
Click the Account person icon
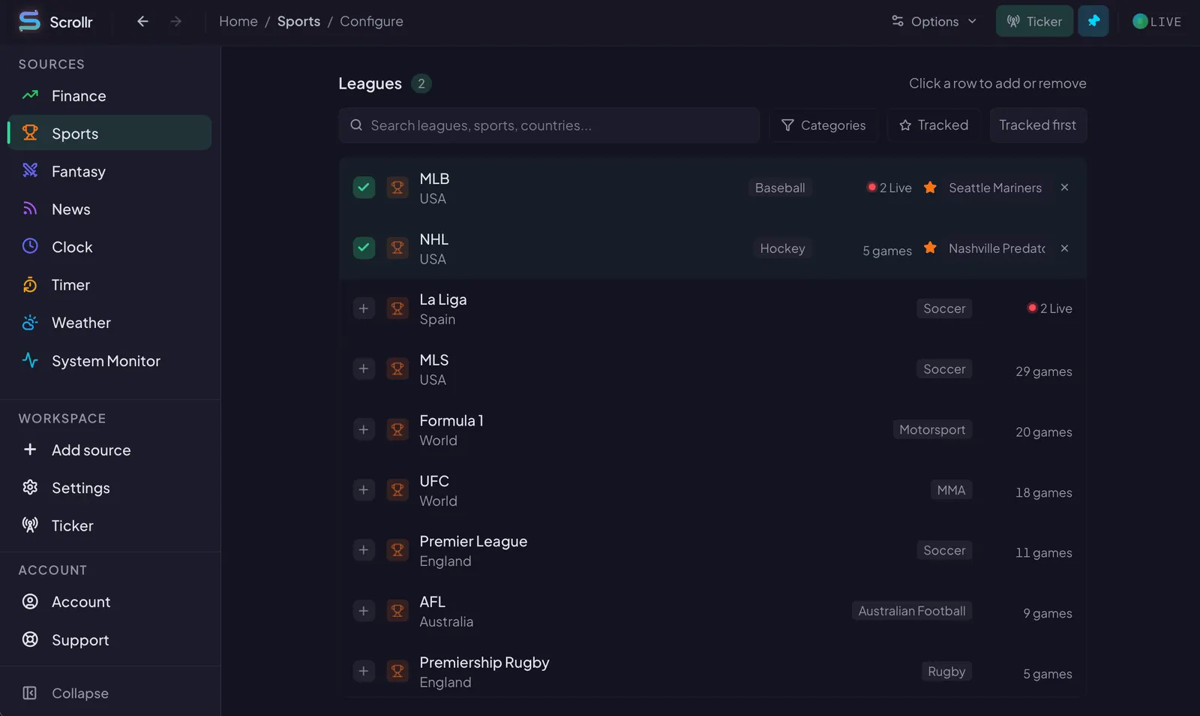(30, 602)
